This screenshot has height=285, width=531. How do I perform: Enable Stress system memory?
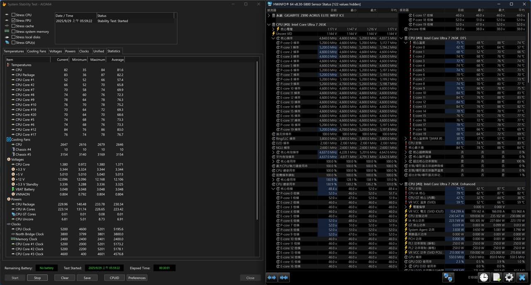(14, 32)
